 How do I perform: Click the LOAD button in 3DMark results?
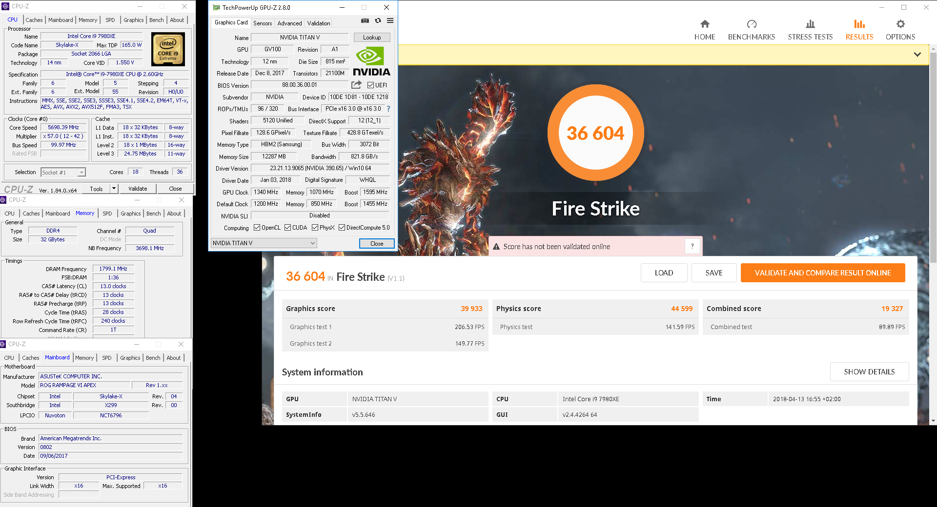point(664,273)
